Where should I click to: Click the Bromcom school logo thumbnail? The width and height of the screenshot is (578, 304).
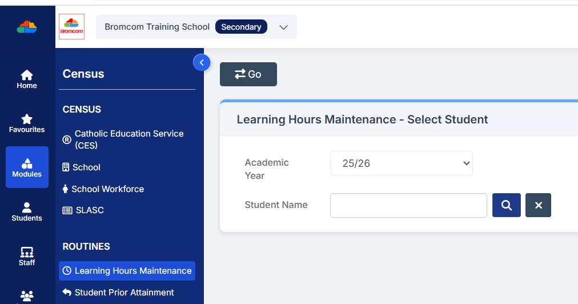click(72, 27)
